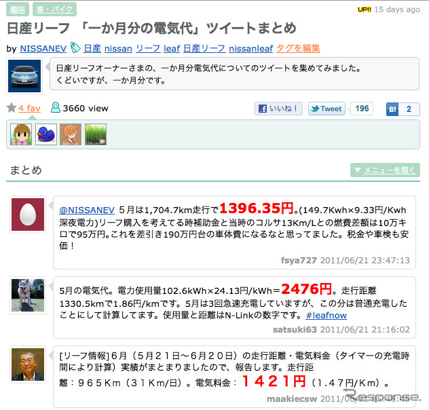Viewport: 429px width, 410px height.
Task: Click the 15 days ago text
Action: [397, 10]
